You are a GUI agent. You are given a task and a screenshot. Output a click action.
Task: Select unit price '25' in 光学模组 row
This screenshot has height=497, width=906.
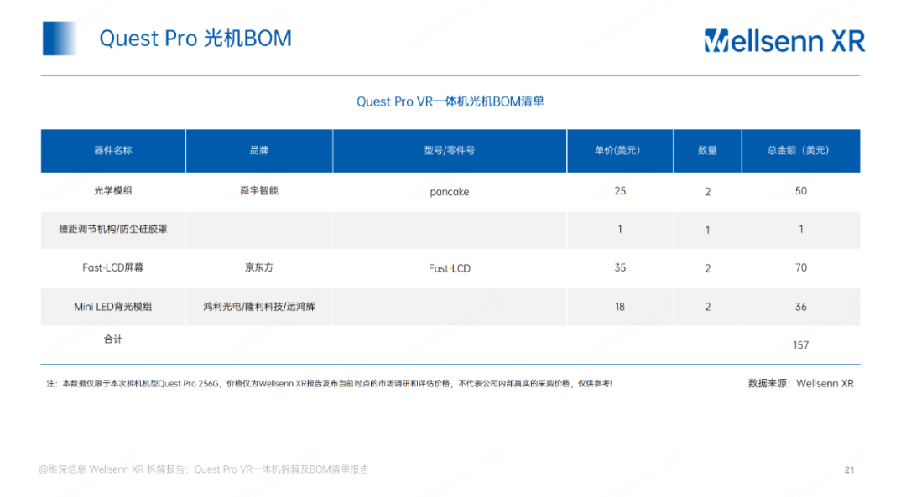620,191
